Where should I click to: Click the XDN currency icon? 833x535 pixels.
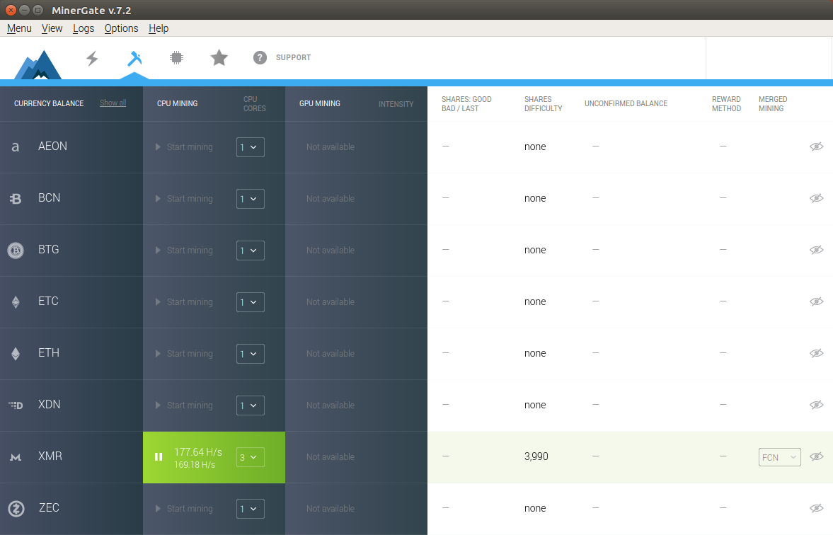pyautogui.click(x=16, y=405)
